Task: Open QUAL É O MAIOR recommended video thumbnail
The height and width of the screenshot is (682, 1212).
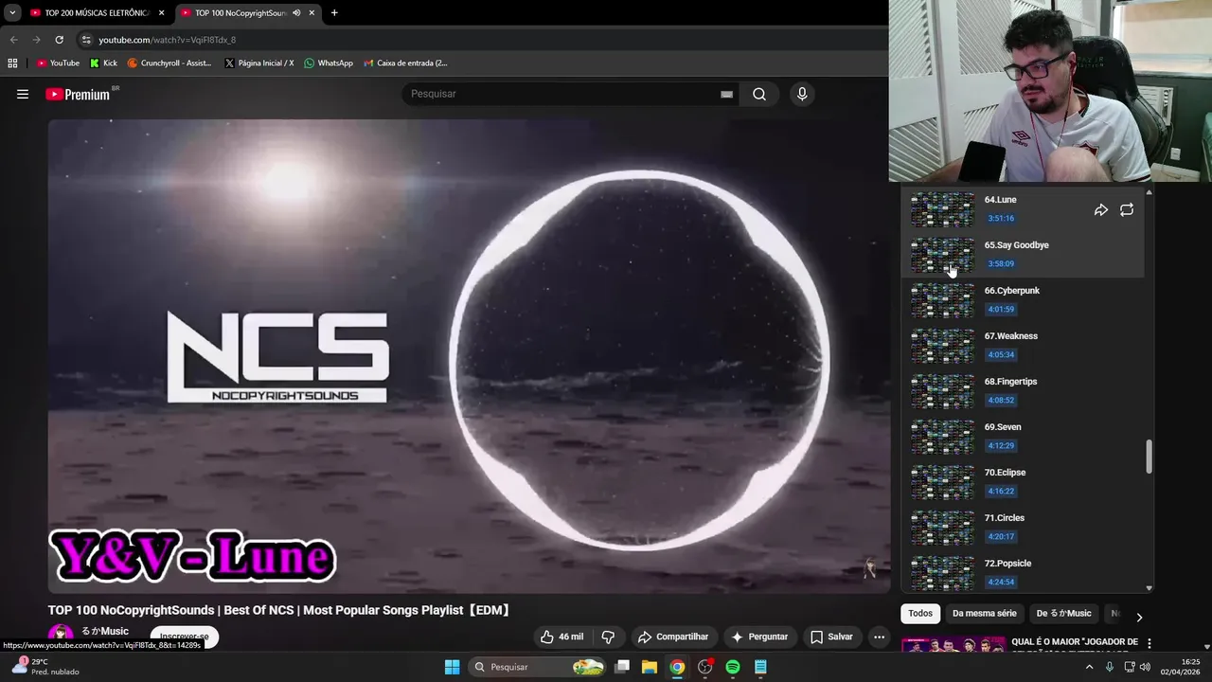Action: tap(953, 645)
